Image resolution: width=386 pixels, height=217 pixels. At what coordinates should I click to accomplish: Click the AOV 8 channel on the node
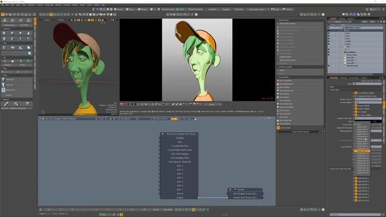point(180,193)
